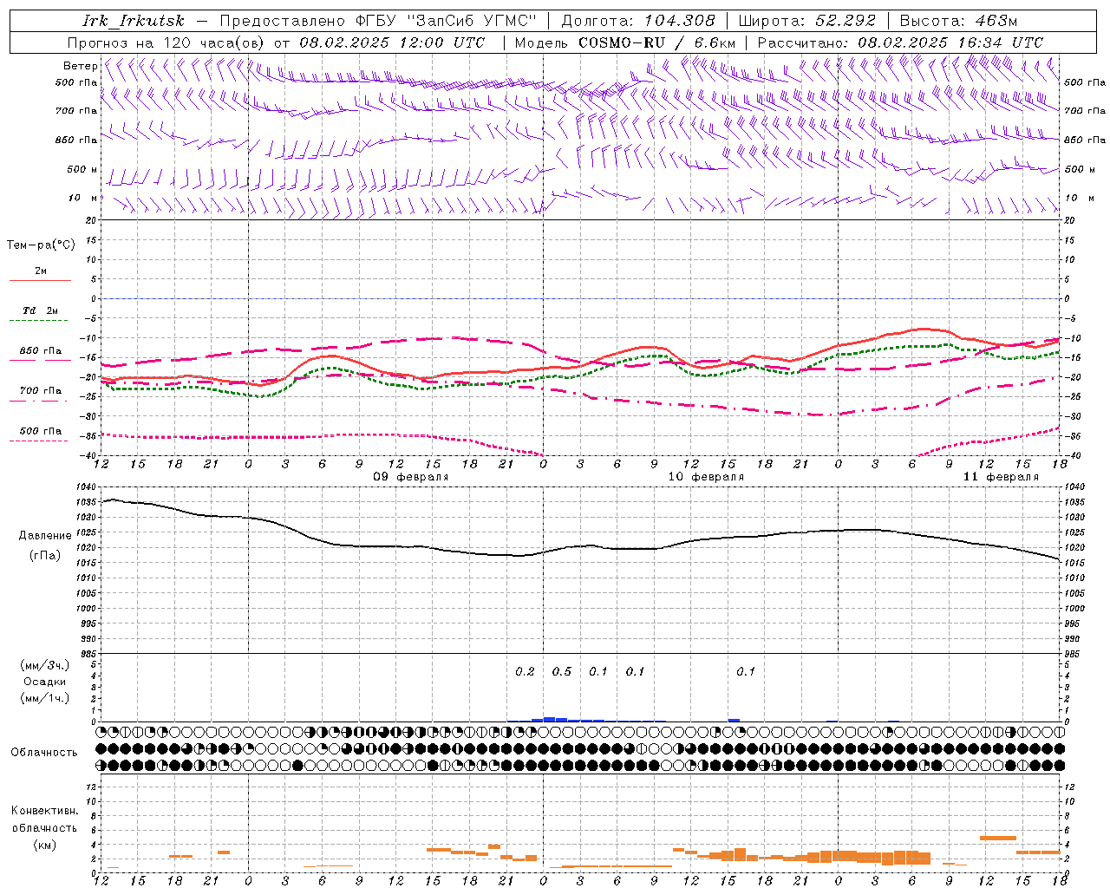Click the Ветер wind panel label
1110x888 pixels.
pos(81,66)
